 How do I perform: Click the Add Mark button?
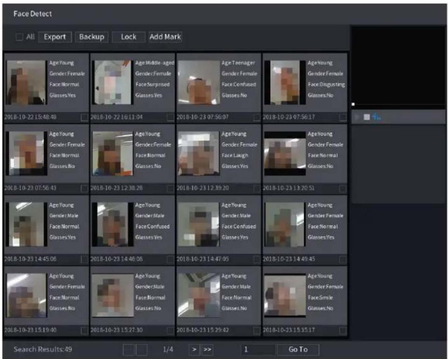coord(165,37)
